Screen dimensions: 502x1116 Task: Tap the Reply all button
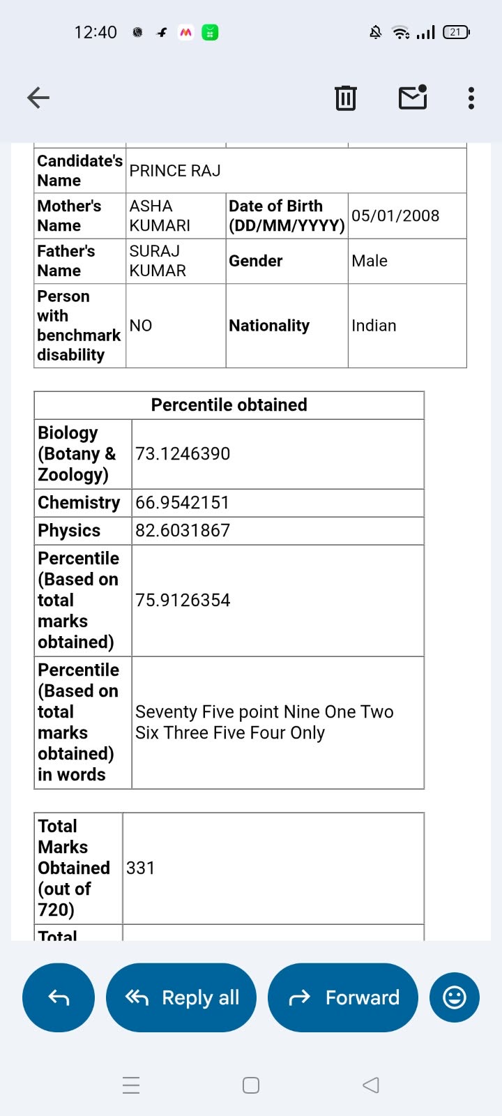pos(181,997)
